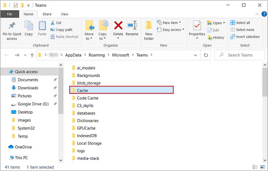This screenshot has width=268, height=171.
Task: Select the ai_models folder
Action: 86,68
